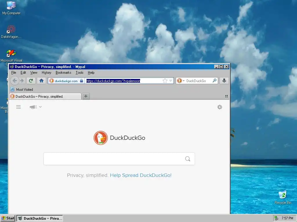297x222 pixels.
Task: Open the megaphone announcements dropdown
Action: tap(35, 107)
